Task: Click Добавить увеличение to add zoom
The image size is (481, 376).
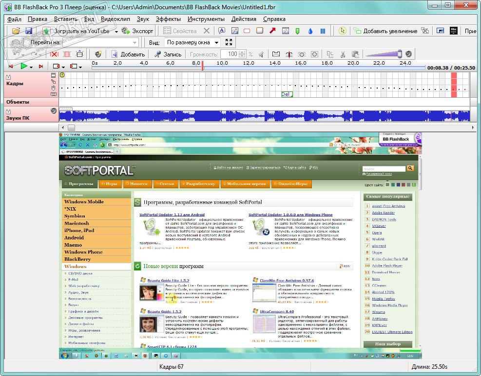Action: point(385,31)
